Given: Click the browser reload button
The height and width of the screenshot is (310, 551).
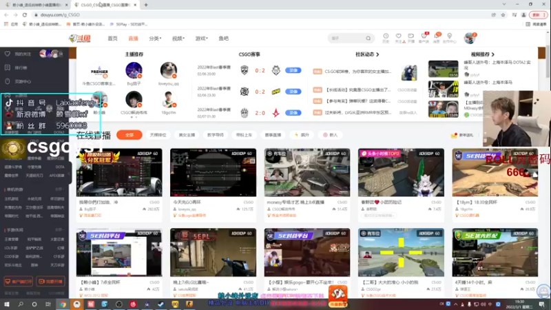Looking at the screenshot, I should (x=25, y=14).
